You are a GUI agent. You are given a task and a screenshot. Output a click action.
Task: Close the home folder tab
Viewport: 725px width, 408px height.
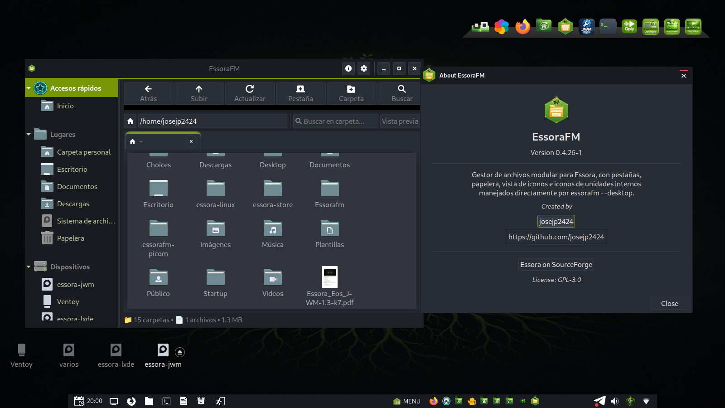coord(191,141)
